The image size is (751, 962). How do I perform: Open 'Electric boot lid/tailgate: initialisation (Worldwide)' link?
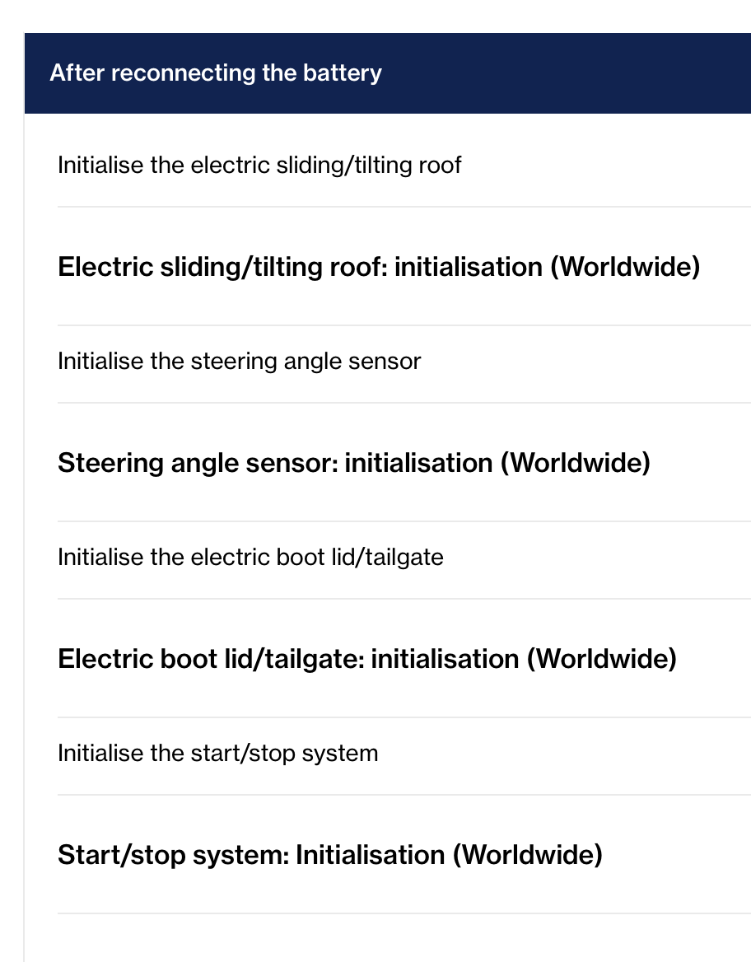pyautogui.click(x=367, y=659)
